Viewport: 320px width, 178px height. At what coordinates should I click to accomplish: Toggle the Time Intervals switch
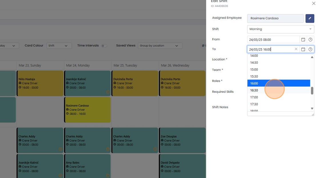(x=104, y=46)
